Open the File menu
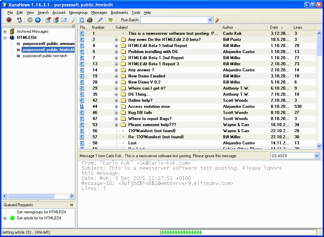 point(10,13)
